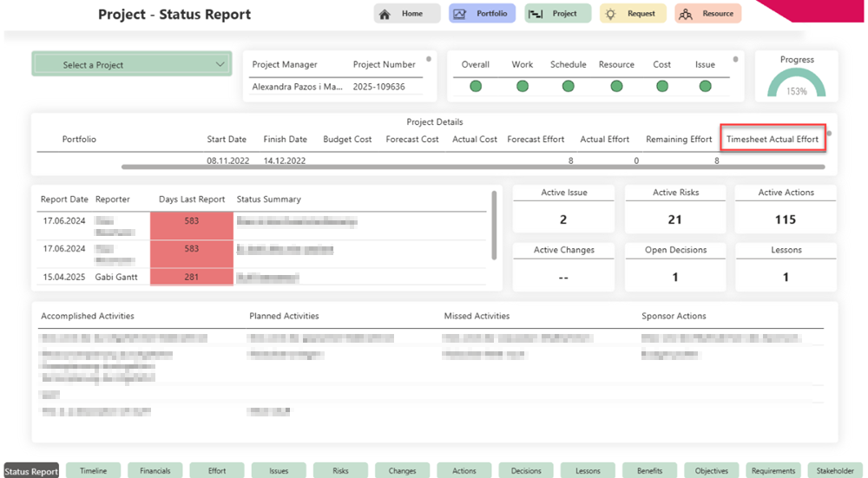Open the Active Actions card showing 115

point(786,209)
